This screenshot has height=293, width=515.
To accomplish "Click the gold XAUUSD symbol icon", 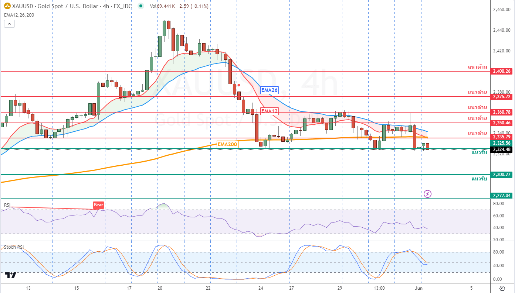I will click(7, 6).
